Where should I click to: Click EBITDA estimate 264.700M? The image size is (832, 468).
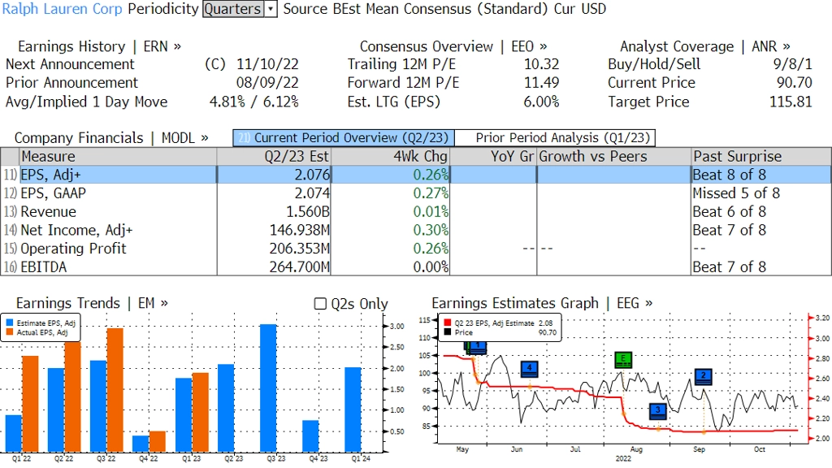click(x=299, y=266)
